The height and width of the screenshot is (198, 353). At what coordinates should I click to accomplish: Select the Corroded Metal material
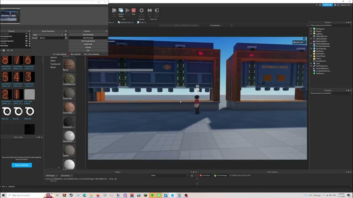pos(69,108)
